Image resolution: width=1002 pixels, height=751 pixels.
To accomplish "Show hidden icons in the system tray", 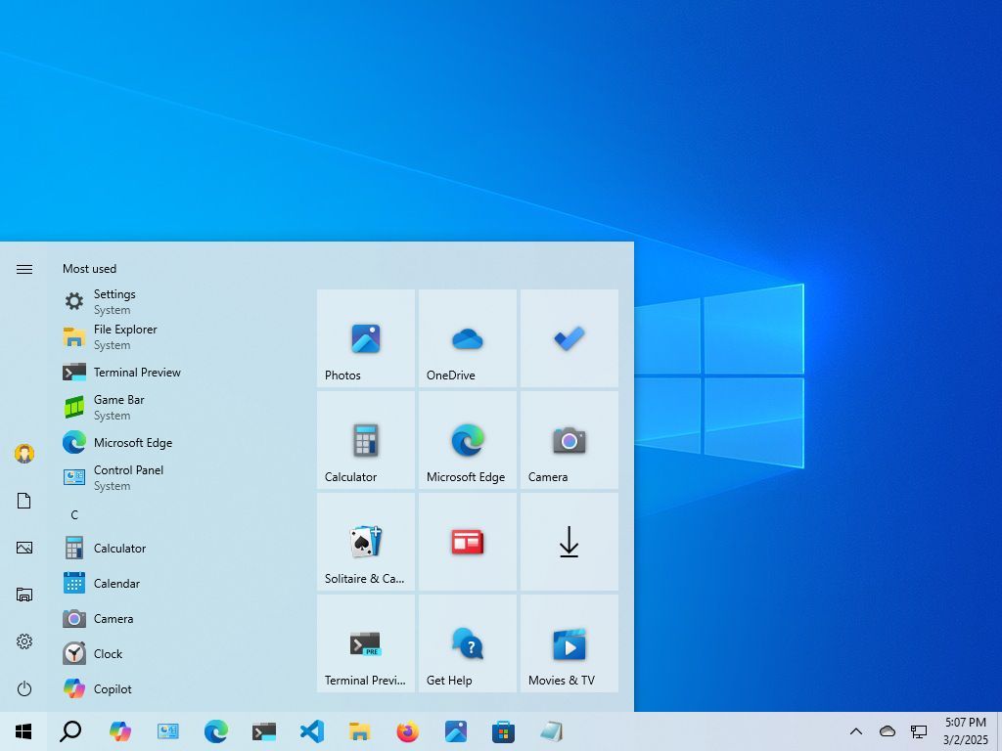I will click(x=855, y=730).
